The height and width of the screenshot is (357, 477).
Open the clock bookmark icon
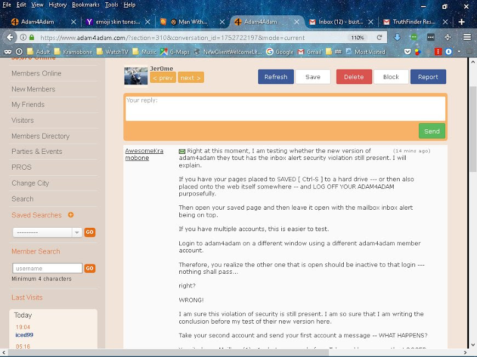click(19, 51)
